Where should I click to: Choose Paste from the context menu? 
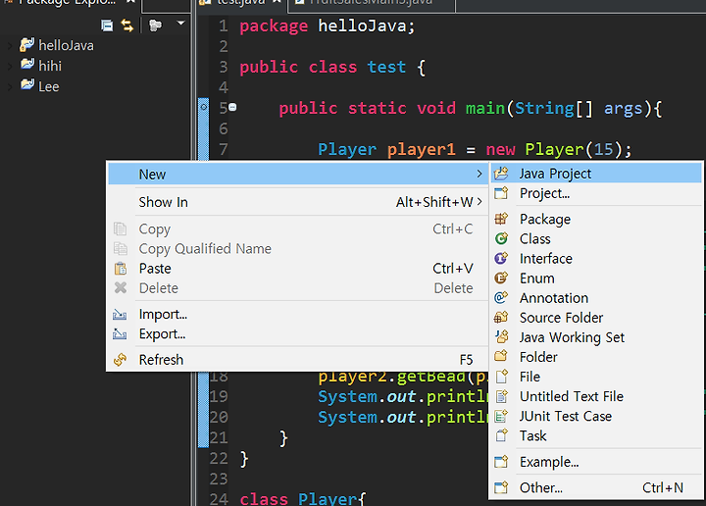click(x=298, y=269)
